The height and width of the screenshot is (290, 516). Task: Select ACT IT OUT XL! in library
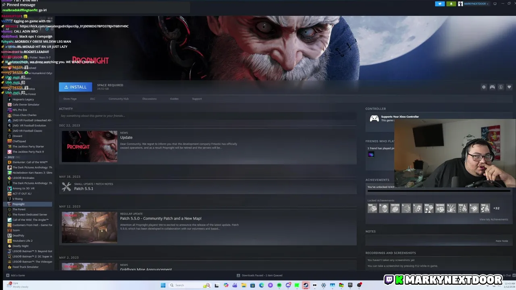pyautogui.click(x=22, y=193)
